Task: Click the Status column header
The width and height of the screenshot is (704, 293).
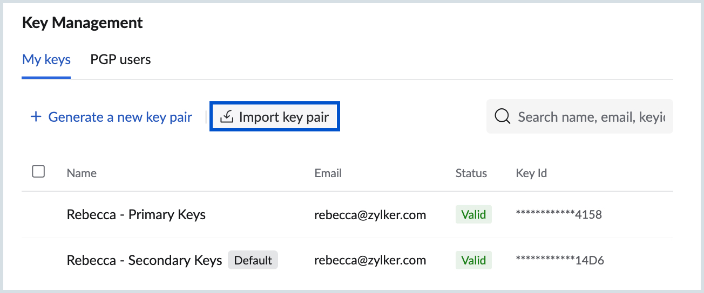Action: (x=471, y=173)
